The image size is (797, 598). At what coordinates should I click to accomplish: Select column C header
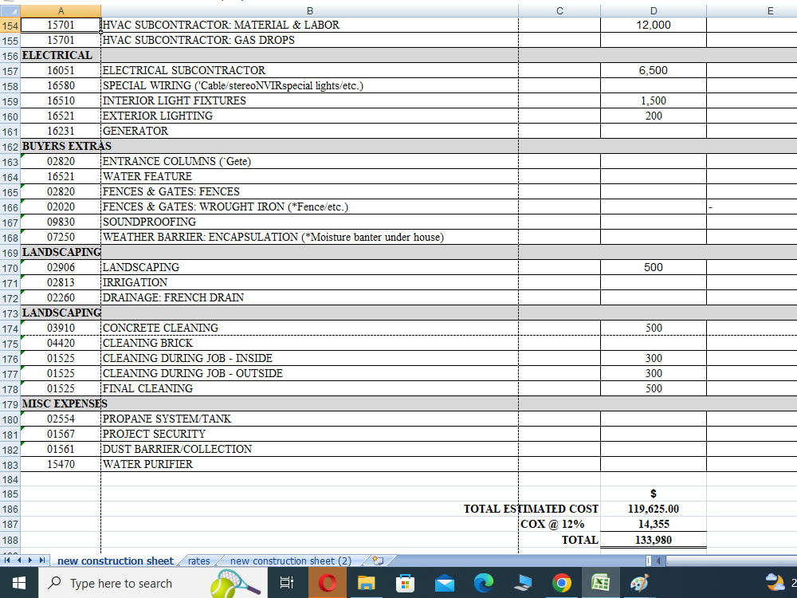[x=559, y=10]
